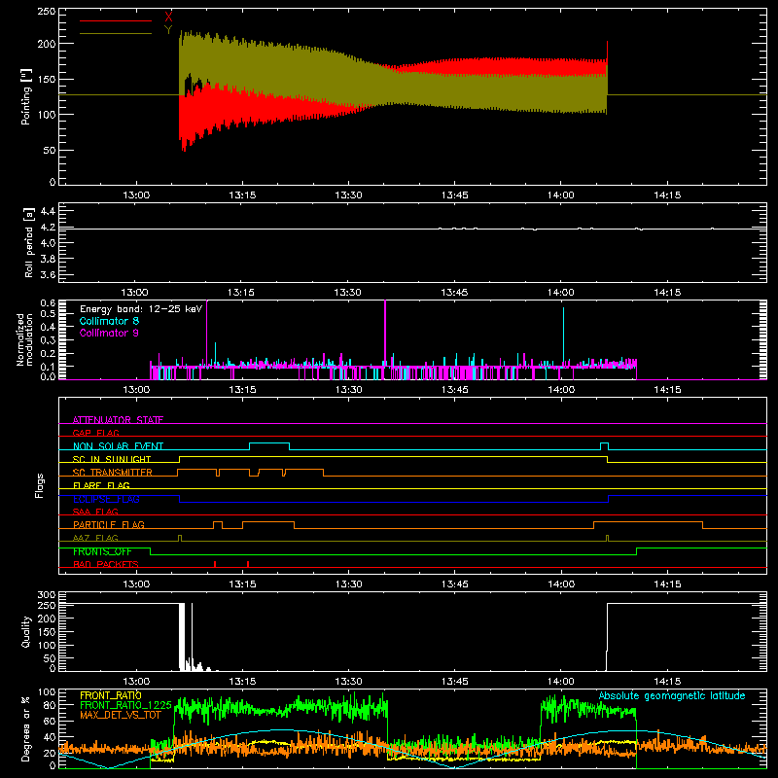Click the 250 tick label on Pointing axis
The height and width of the screenshot is (778, 778).
coord(47,12)
